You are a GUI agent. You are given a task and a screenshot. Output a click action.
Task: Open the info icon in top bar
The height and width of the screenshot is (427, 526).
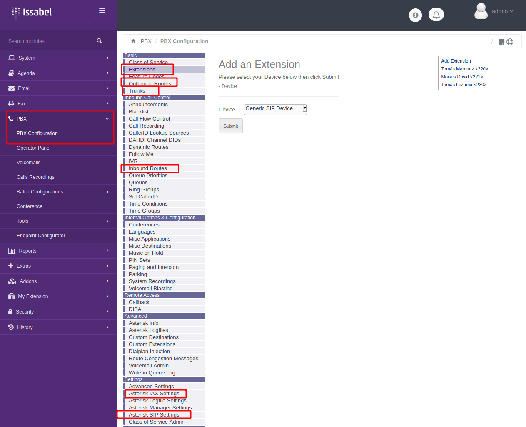pyautogui.click(x=415, y=15)
